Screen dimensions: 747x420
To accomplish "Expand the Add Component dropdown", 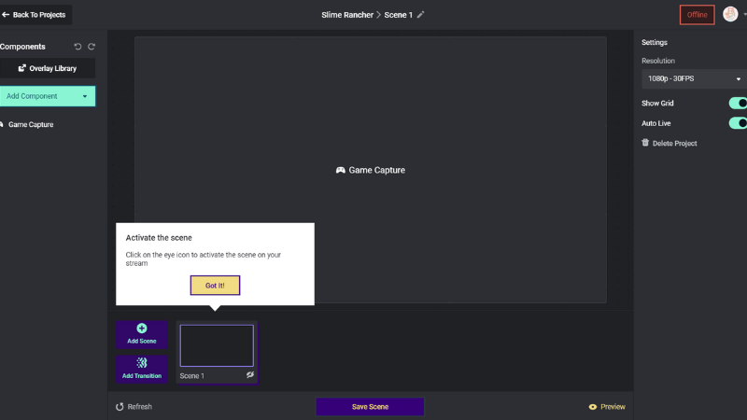I will coord(85,96).
